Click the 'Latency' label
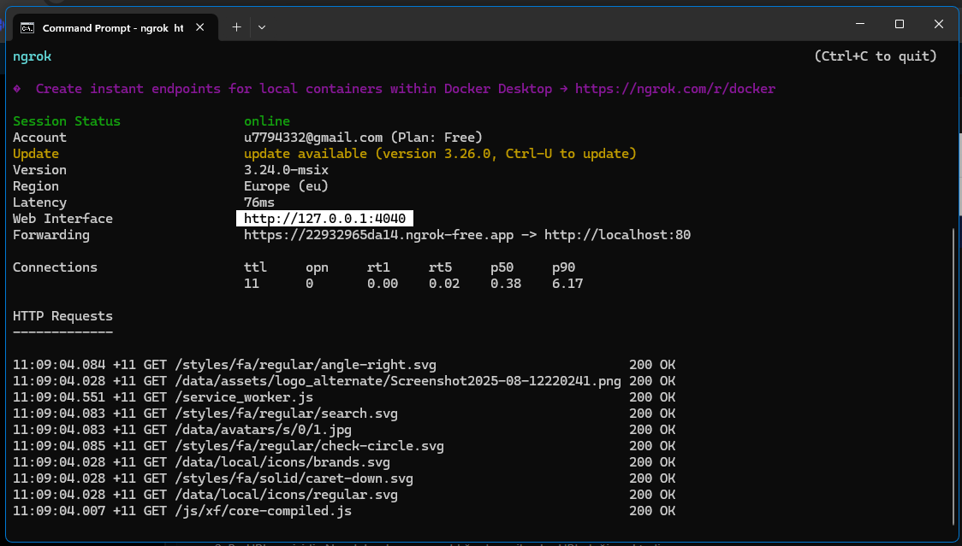Image resolution: width=962 pixels, height=546 pixels. pos(39,203)
